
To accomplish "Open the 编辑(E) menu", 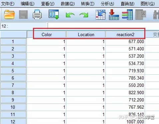I will pyautogui.click(x=28, y=4).
